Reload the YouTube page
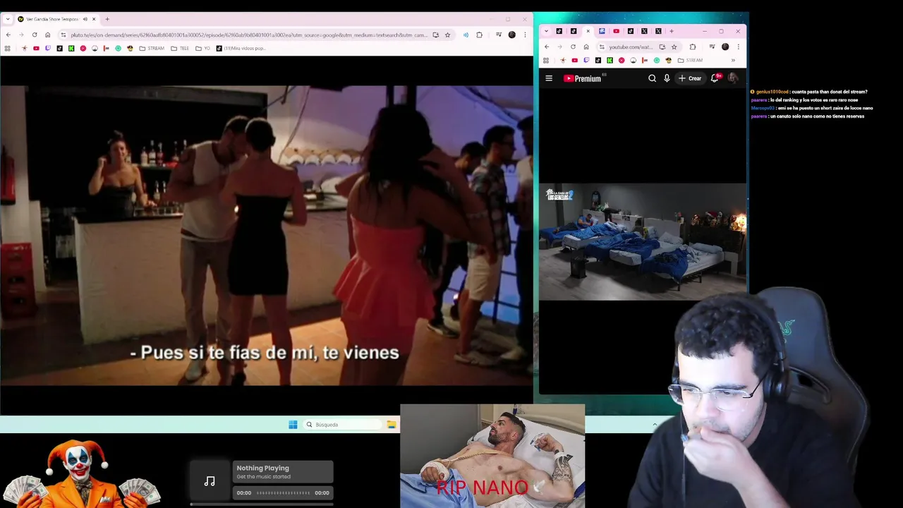This screenshot has width=903, height=508. [x=573, y=47]
